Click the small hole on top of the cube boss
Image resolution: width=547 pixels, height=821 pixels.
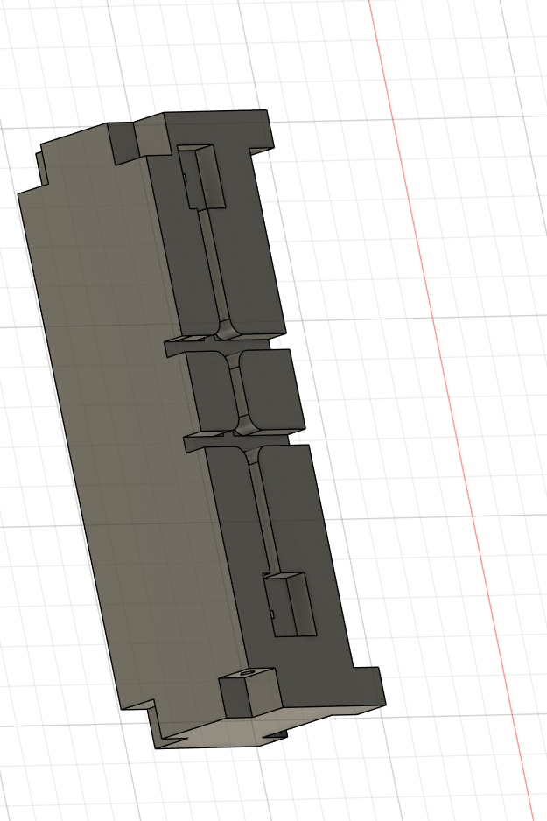coord(248,672)
